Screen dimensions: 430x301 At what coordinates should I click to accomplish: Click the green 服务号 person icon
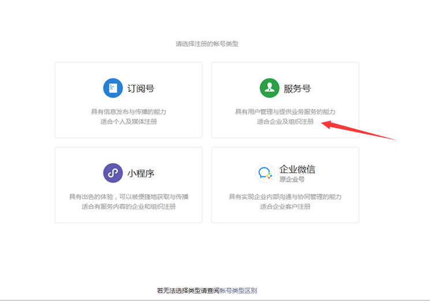[270, 88]
